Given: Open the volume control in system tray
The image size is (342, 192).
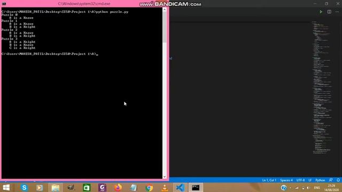Looking at the screenshot, I should click(308, 188).
